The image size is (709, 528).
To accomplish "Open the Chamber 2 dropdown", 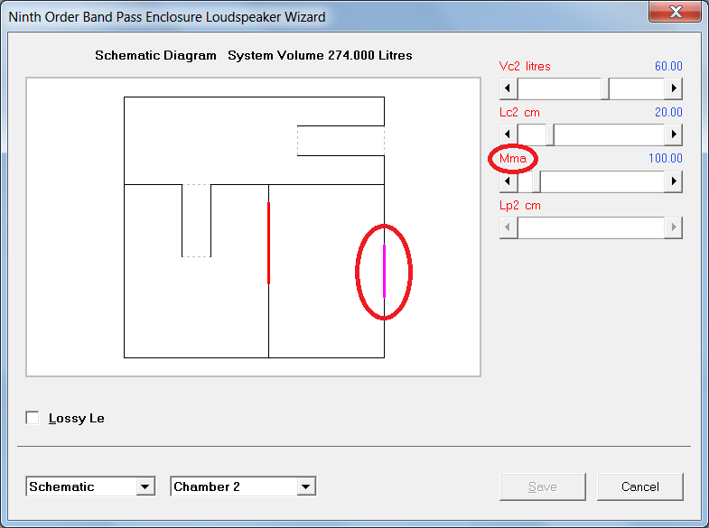I will 305,486.
